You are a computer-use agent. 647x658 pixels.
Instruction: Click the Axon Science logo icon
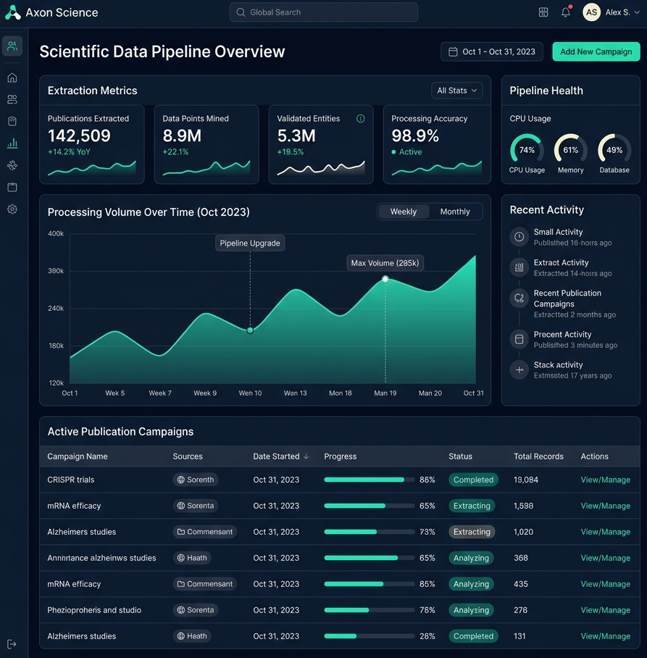12,12
